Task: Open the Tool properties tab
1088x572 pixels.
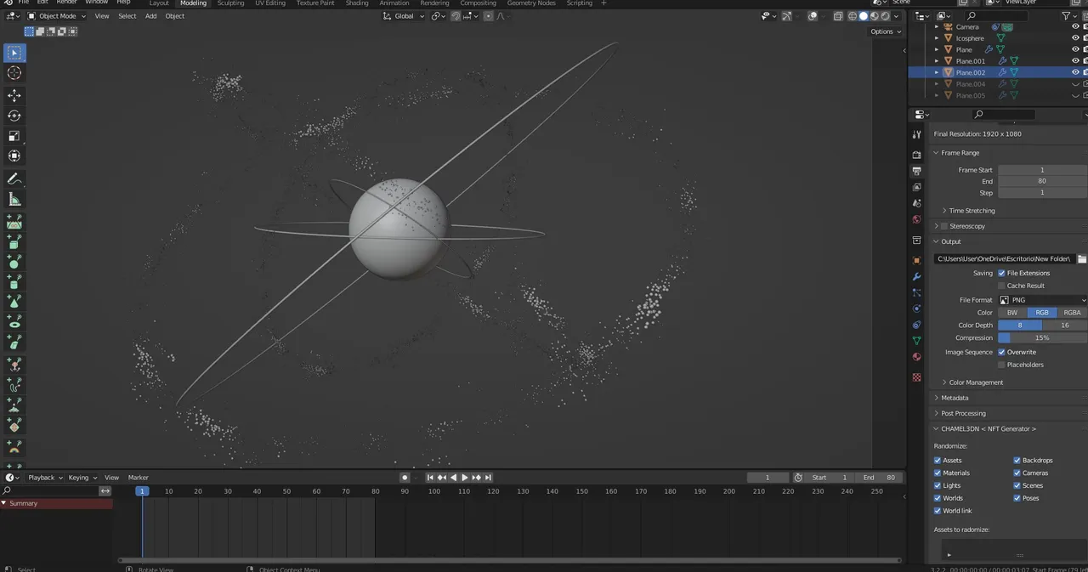Action: point(916,134)
